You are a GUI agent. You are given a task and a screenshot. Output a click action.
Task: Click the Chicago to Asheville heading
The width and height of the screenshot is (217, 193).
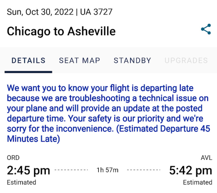[x=61, y=31]
